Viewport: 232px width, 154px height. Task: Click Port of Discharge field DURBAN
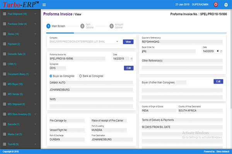pyautogui.click(x=67, y=139)
